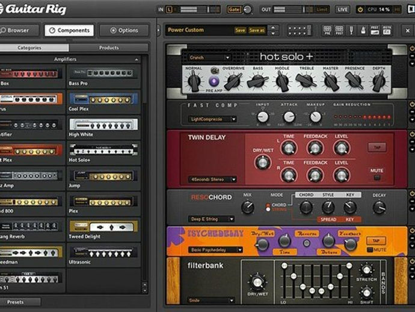This screenshot has width=415, height=312.
Task: Step to next preset with arrows
Action: (273, 34)
